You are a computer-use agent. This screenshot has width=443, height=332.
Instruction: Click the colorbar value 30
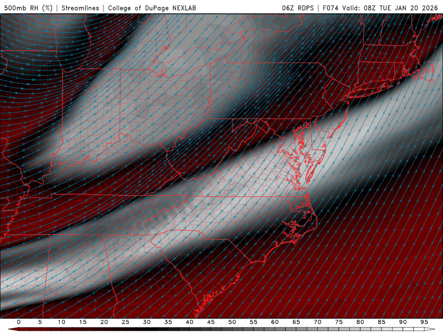click(147, 322)
